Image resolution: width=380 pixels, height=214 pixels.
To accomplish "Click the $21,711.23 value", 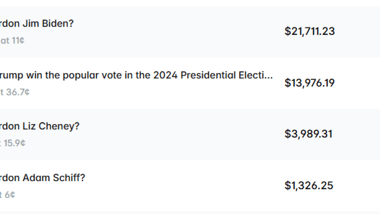I will (310, 31).
